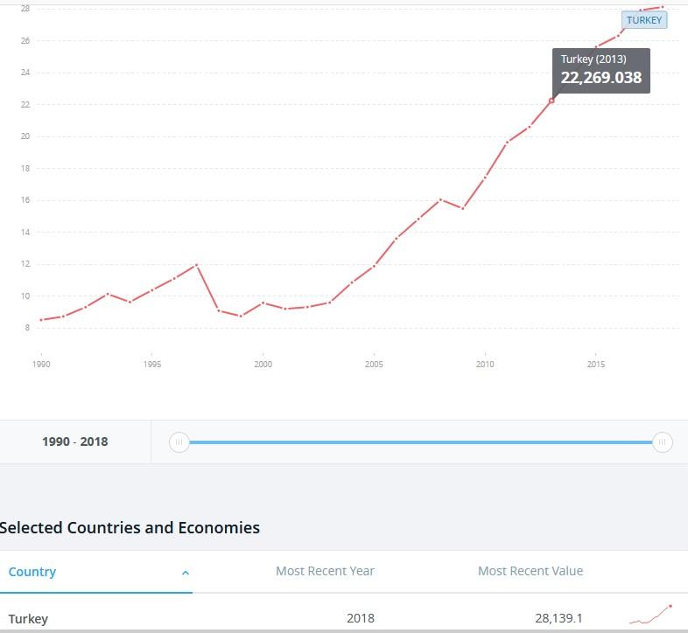
Task: Click the TURKEY series label on chart
Action: (x=644, y=20)
